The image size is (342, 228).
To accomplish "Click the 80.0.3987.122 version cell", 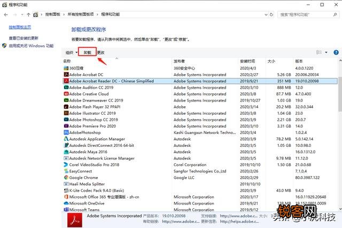I will (307, 177).
